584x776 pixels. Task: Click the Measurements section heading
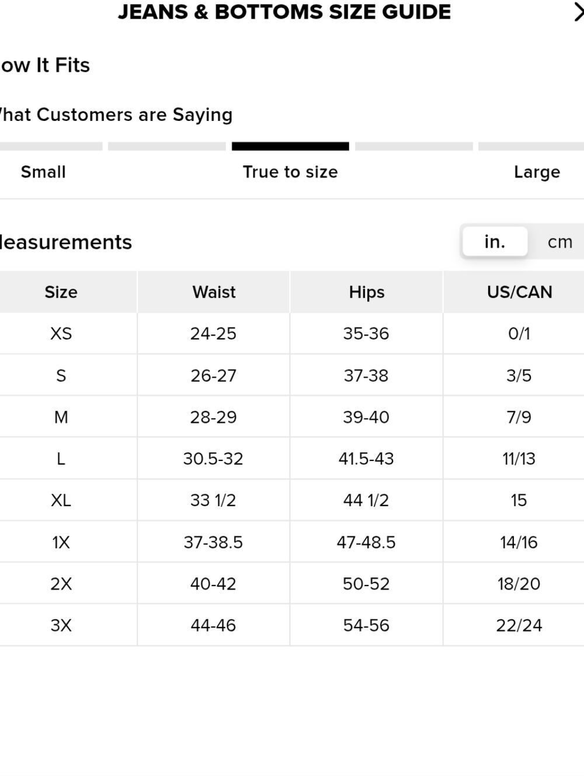click(65, 242)
